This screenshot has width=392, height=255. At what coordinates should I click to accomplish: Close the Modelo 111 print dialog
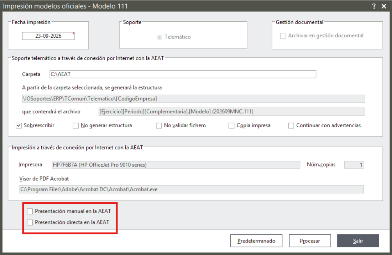pos(384,6)
